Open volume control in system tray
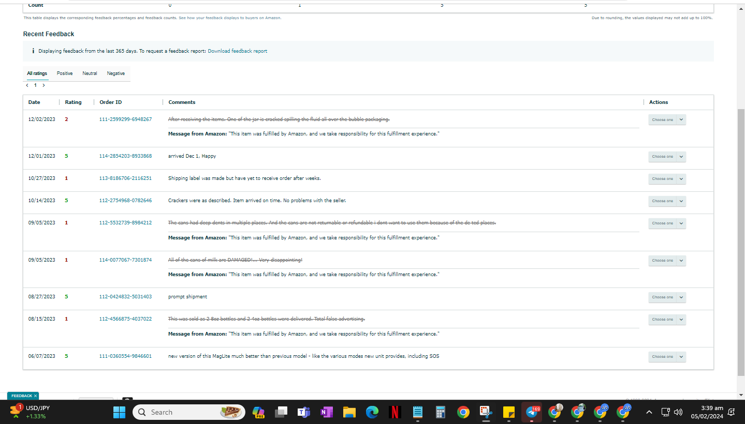Image resolution: width=745 pixels, height=424 pixels. (678, 412)
